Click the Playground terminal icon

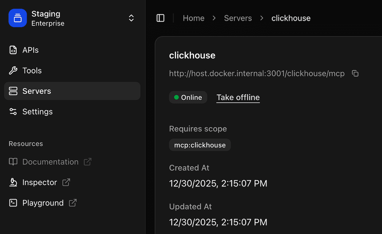pyautogui.click(x=13, y=203)
